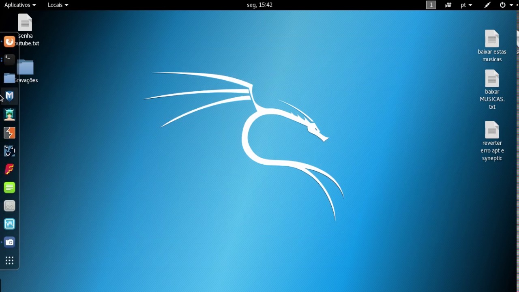Open the clock showing seg, 15:42
The width and height of the screenshot is (519, 292).
pyautogui.click(x=259, y=5)
